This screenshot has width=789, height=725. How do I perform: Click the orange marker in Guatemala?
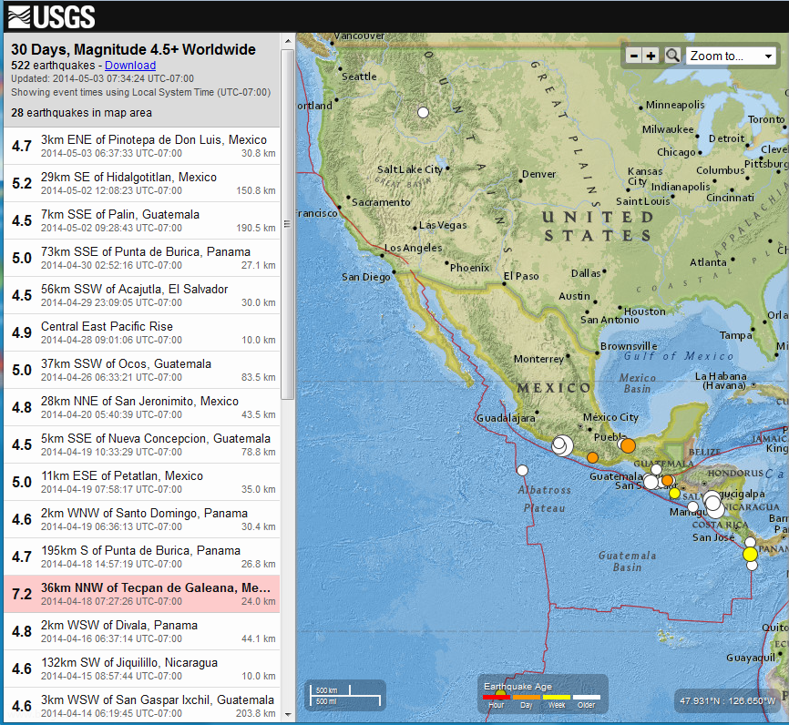click(667, 481)
